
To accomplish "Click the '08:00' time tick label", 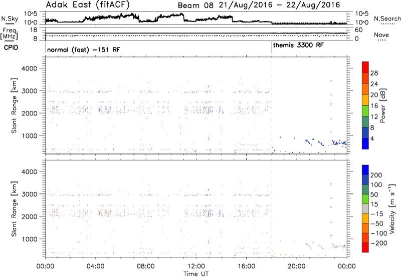I will 146,266.
